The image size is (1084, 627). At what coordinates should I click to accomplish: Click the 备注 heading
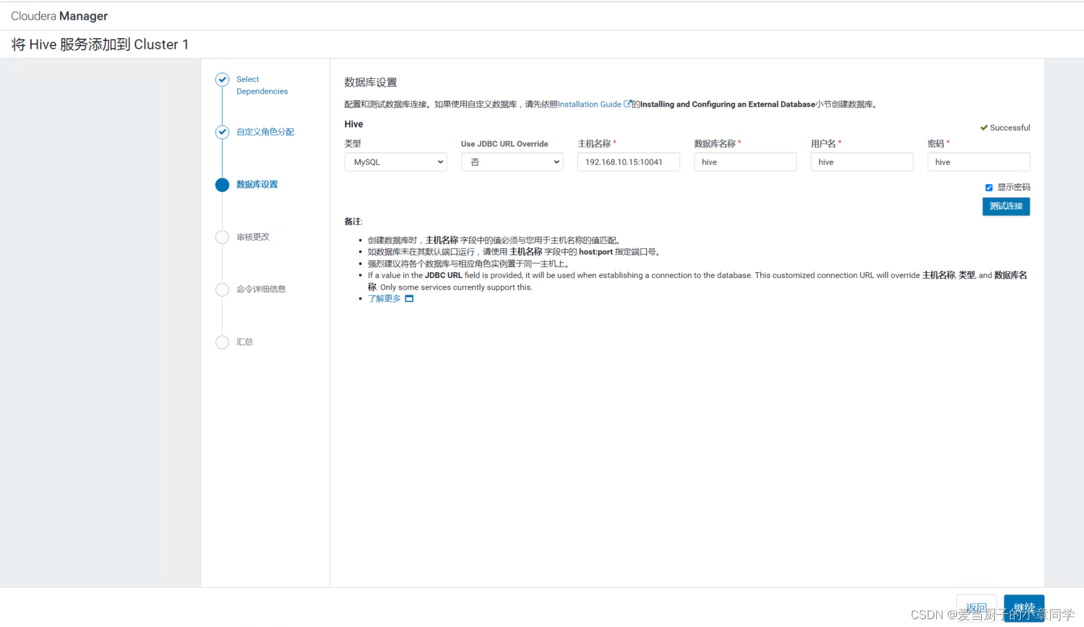pos(353,222)
